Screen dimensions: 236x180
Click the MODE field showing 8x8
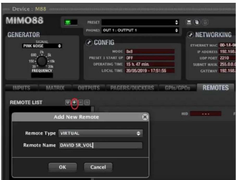point(150,51)
